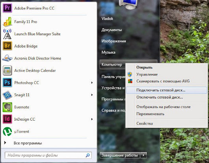Expand the Photoshop CC submenu arrow

pos(92,83)
